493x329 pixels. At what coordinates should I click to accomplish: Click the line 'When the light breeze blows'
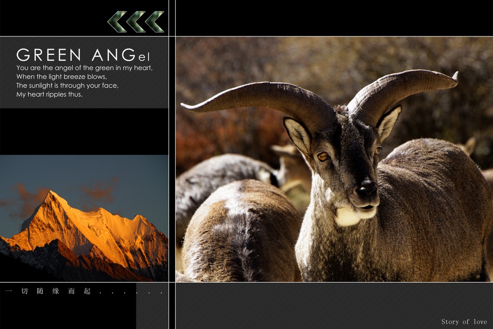61,77
